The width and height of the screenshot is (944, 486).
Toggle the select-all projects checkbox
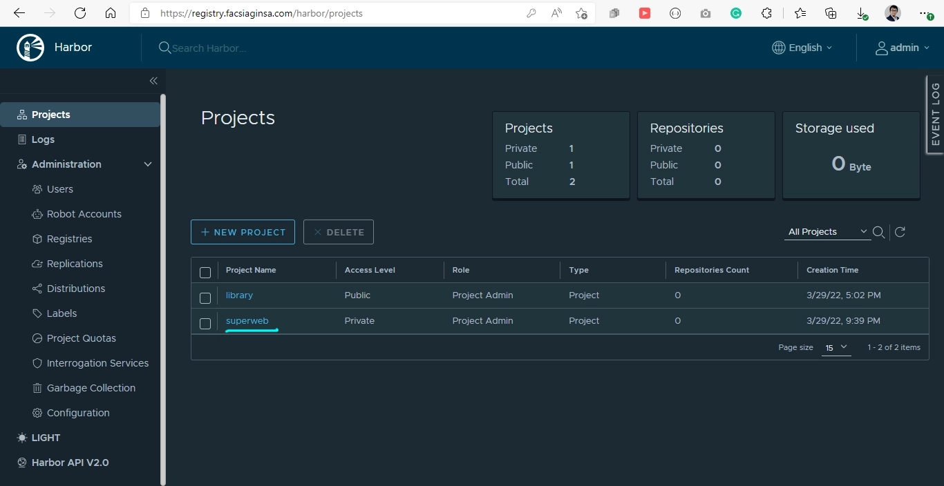click(205, 273)
